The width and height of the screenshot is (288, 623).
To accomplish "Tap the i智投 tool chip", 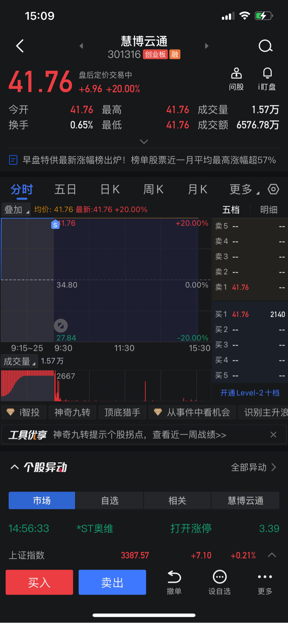I will click(24, 412).
